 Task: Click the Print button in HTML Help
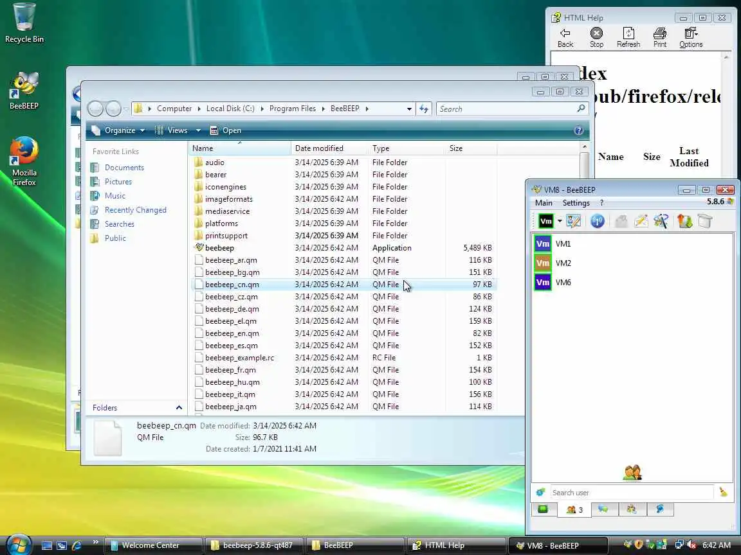point(660,39)
